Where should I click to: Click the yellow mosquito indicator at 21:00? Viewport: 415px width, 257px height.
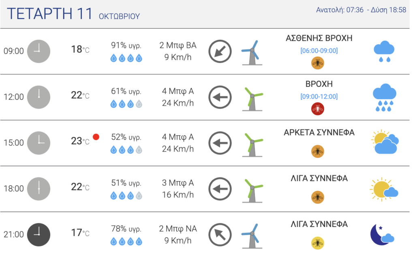tap(318, 243)
